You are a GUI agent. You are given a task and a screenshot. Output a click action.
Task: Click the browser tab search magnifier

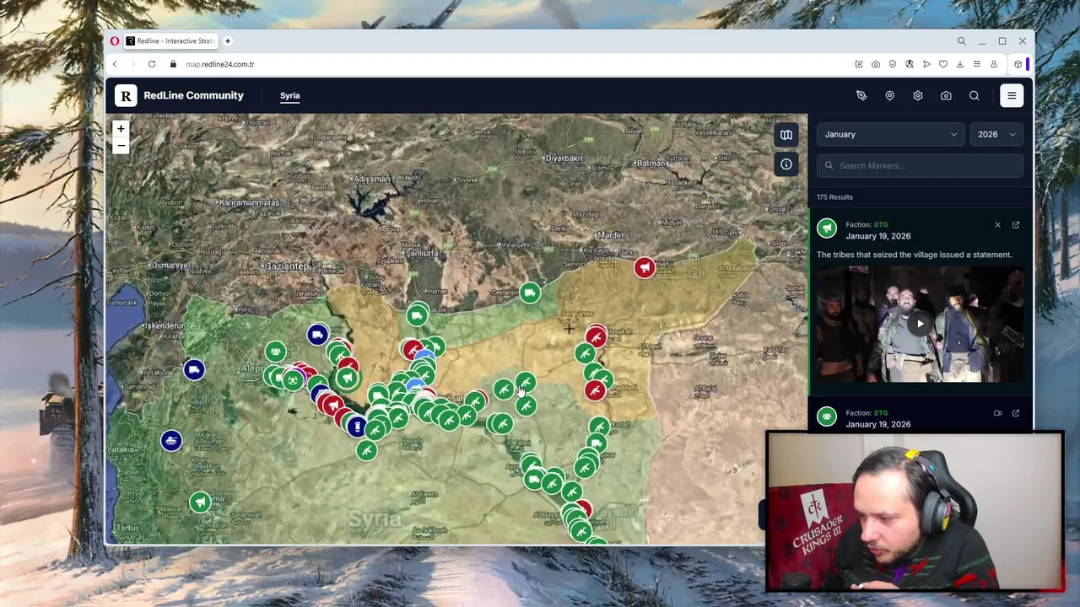pos(961,40)
